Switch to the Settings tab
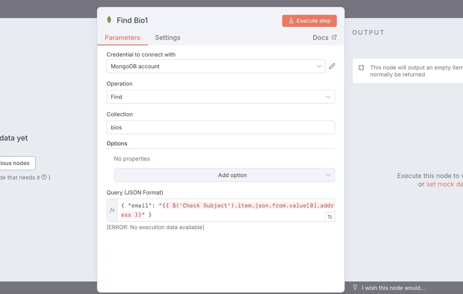This screenshot has width=463, height=294. (x=167, y=37)
